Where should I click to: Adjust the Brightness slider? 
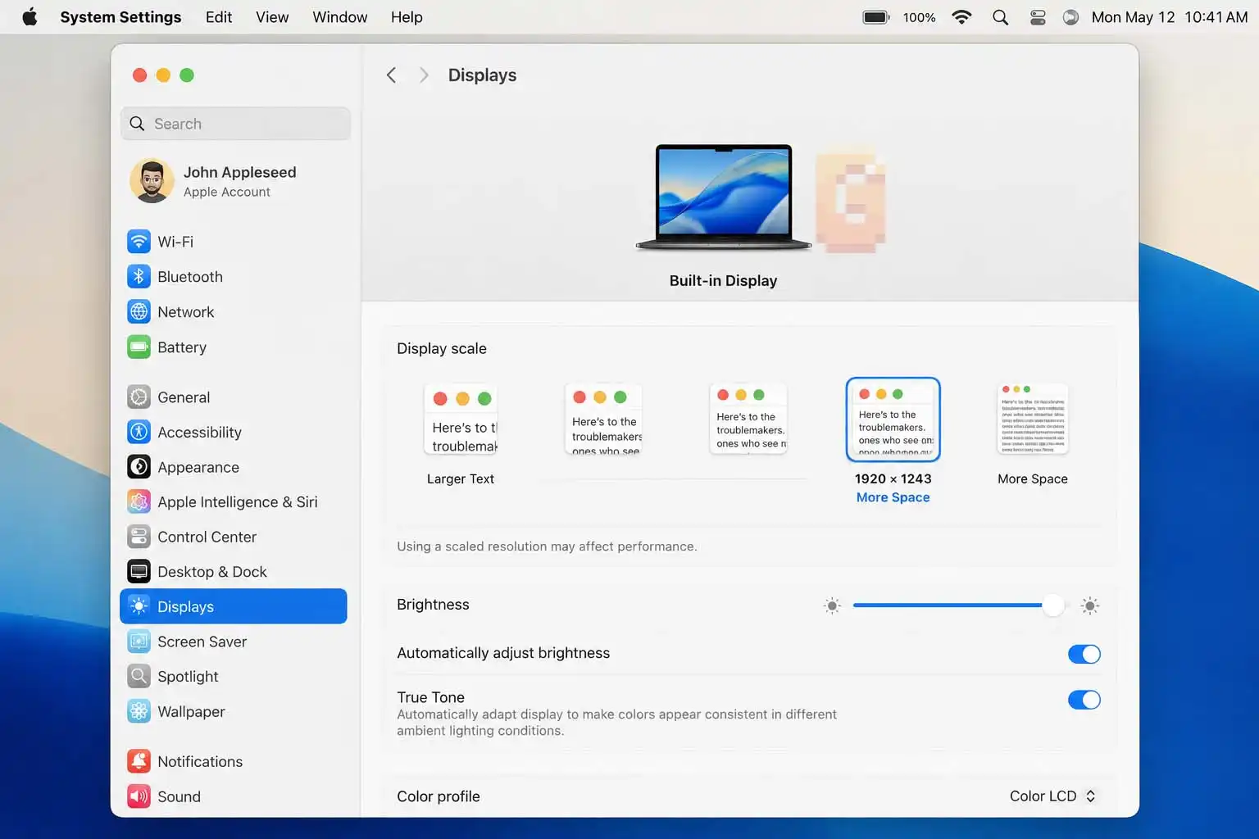[959, 605]
